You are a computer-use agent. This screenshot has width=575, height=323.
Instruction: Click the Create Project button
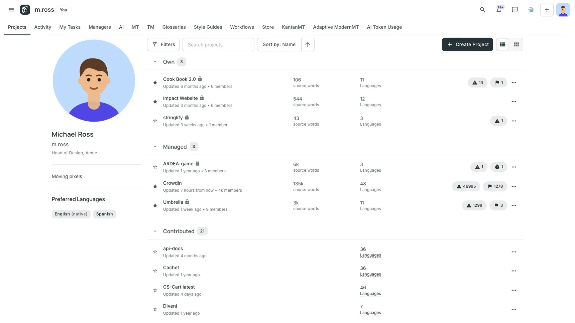(x=467, y=44)
